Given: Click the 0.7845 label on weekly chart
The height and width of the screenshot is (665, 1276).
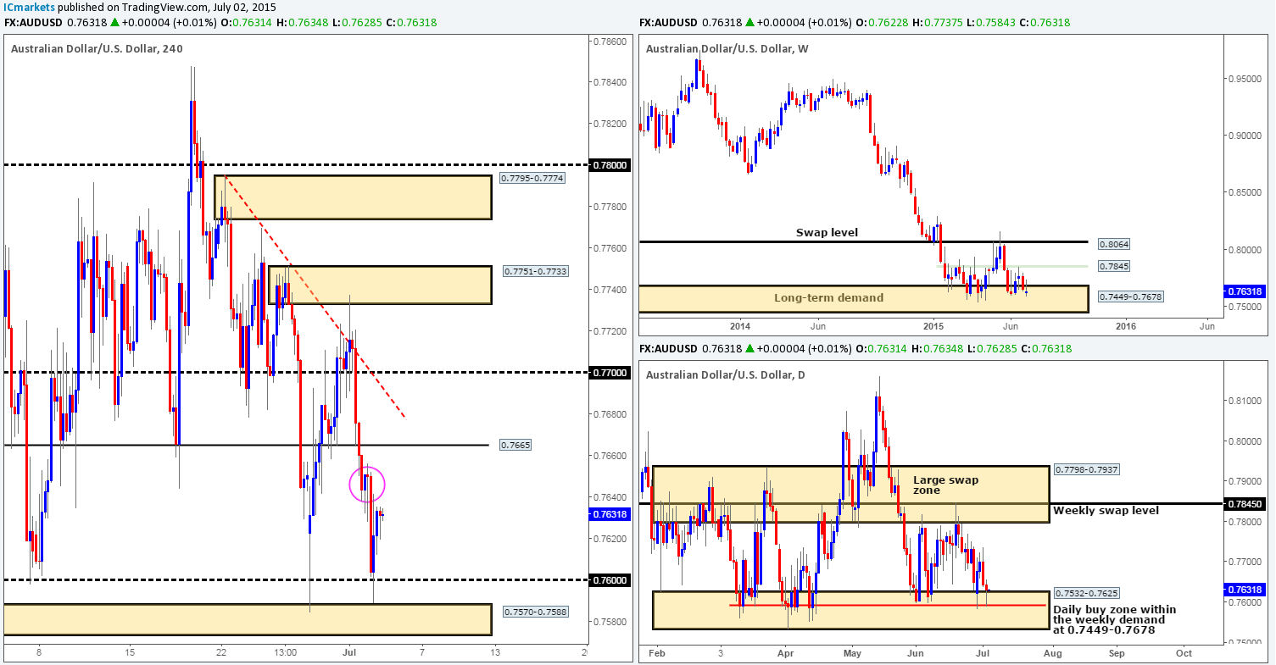Looking at the screenshot, I should (1114, 267).
